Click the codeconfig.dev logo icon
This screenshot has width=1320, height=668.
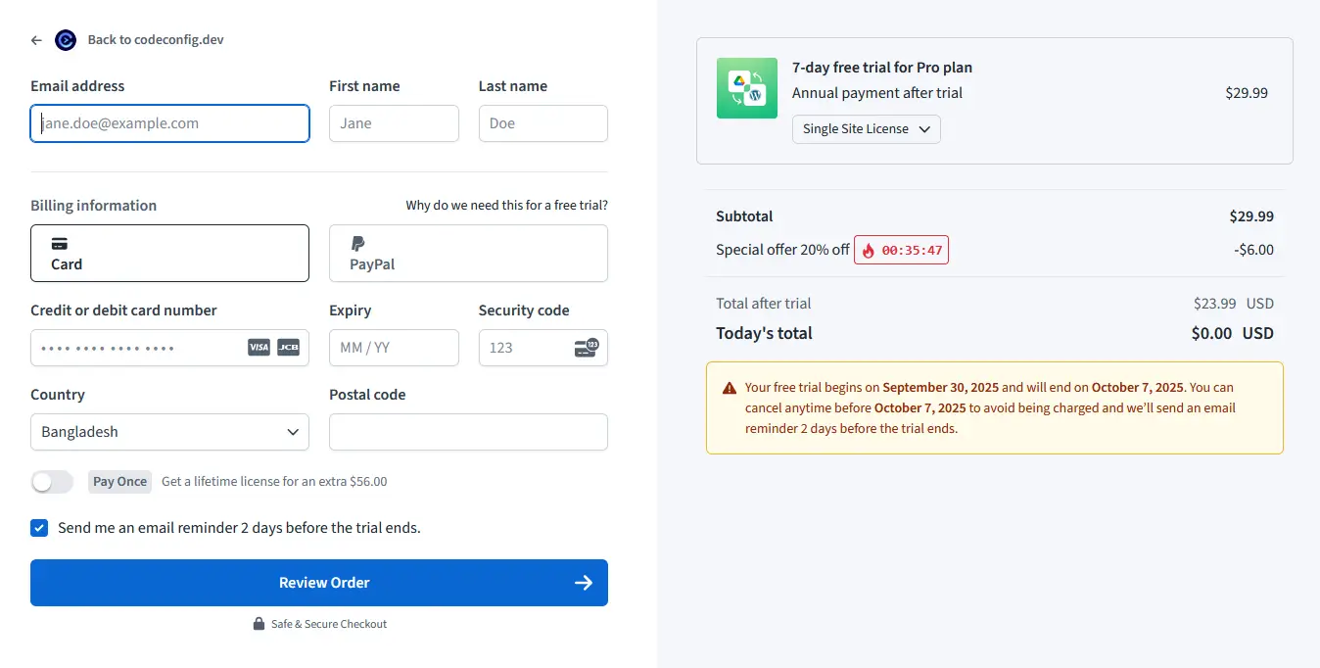point(66,40)
